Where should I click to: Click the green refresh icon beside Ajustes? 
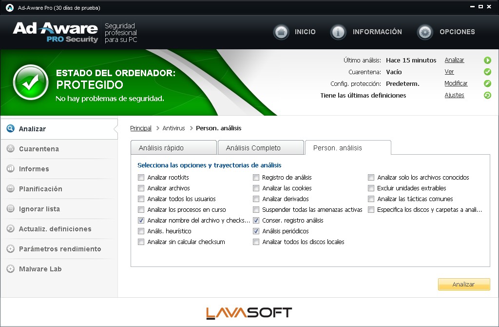[x=487, y=95]
